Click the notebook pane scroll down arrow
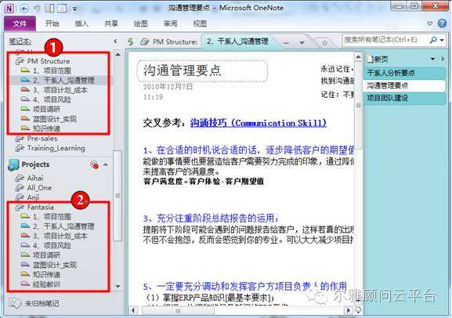 118,287
